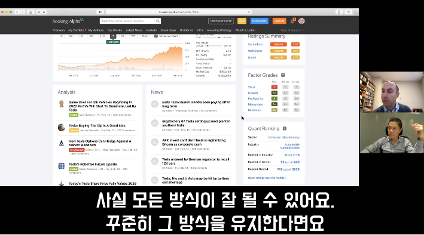Select the 1Y chart range
The height and width of the screenshot is (235, 424).
pyautogui.click(x=113, y=36)
